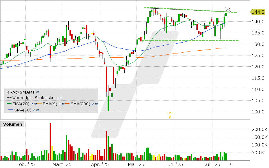
Task: Uncheck the SMA(50) indicator checkbox
Action: [x=34, y=110]
